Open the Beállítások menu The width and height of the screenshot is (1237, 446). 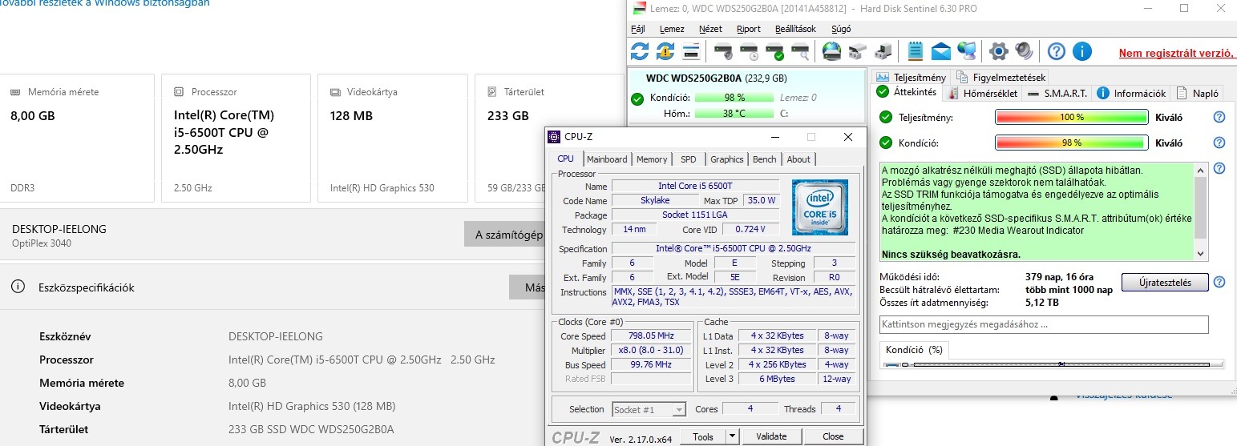pyautogui.click(x=795, y=29)
